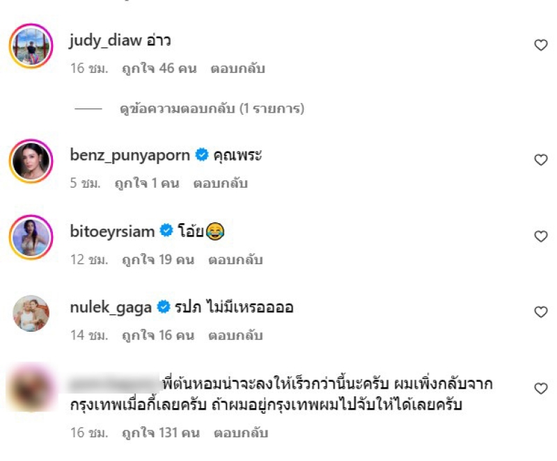Click ตอบกลับ under nulek_gaga's comment
Viewport: 557px width, 461px height.
pos(235,335)
